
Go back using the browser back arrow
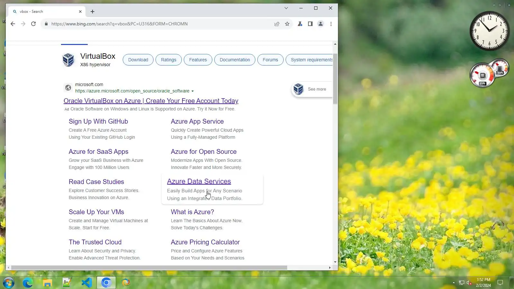click(x=13, y=24)
